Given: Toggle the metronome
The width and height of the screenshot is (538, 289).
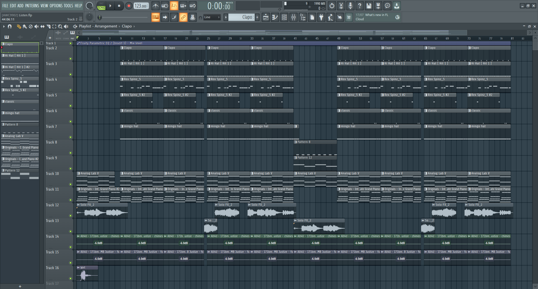Looking at the screenshot, I should (x=156, y=6).
